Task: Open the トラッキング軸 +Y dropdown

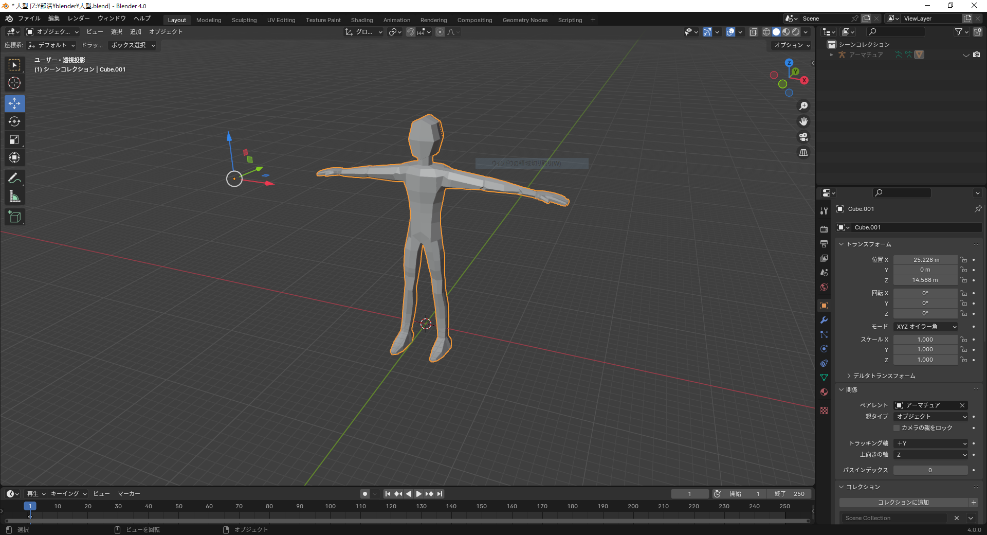Action: click(x=931, y=443)
